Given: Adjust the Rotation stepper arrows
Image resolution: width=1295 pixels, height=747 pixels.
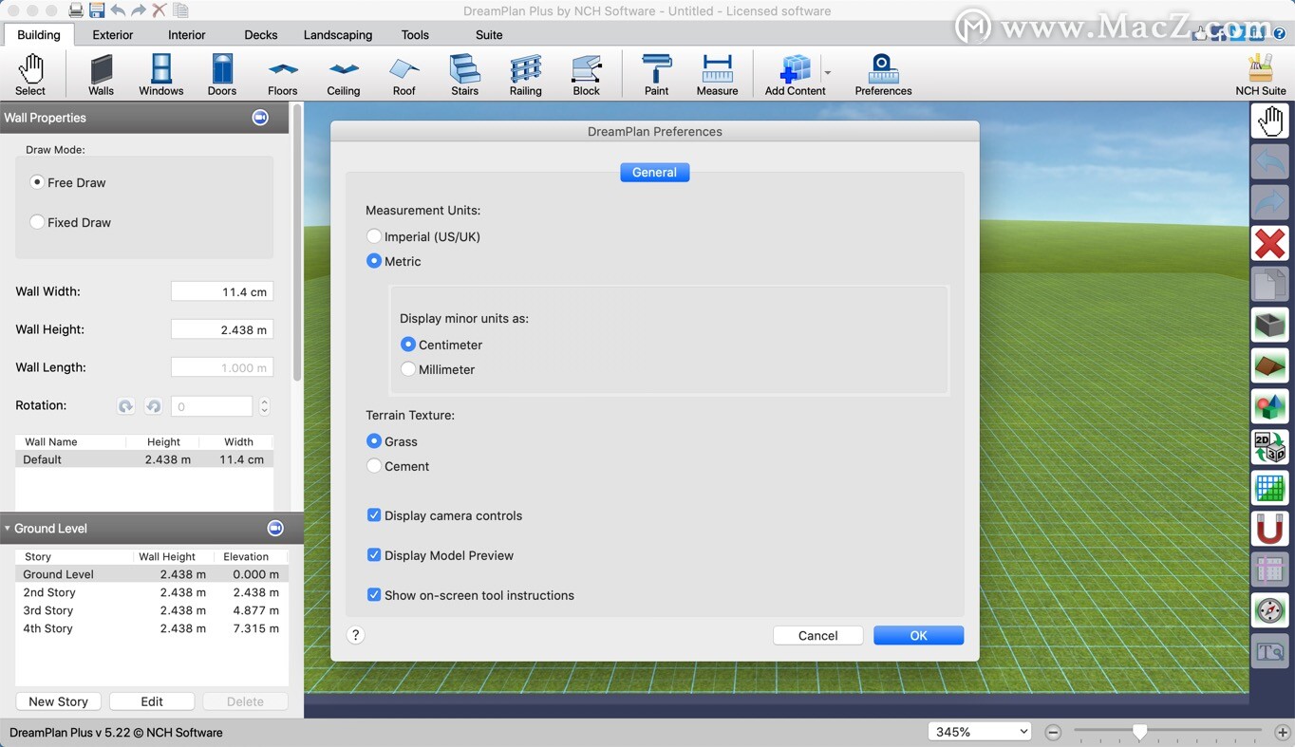Looking at the screenshot, I should click(x=264, y=406).
